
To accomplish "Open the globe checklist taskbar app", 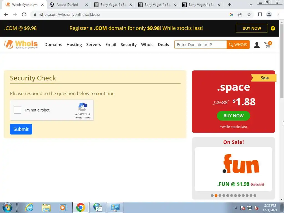I will tap(98, 207).
